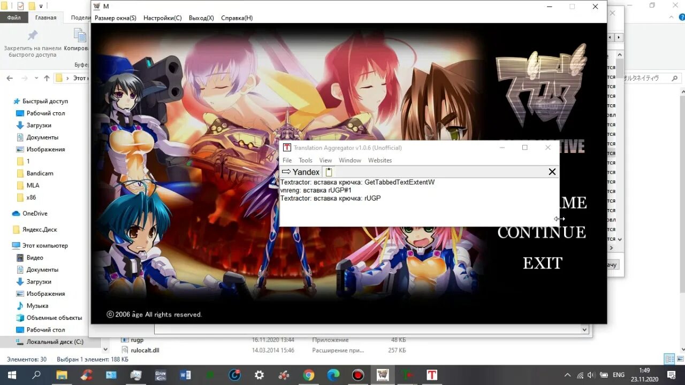685x385 pixels.
Task: Select Bandicam folder in quick access
Action: tap(40, 173)
